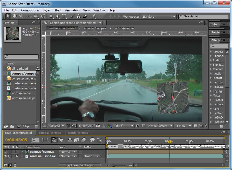Select the Zoom magnifier tool

pos(21,16)
